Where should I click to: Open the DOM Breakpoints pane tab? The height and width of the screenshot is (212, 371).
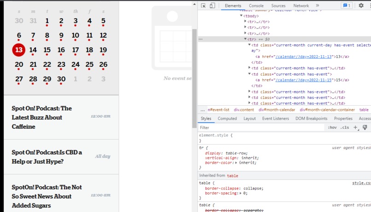pyautogui.click(x=311, y=119)
